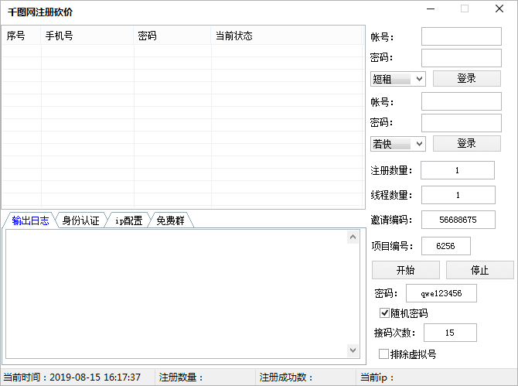Click the 当前时间 status bar entry
The height and width of the screenshot is (386, 518).
(x=78, y=377)
